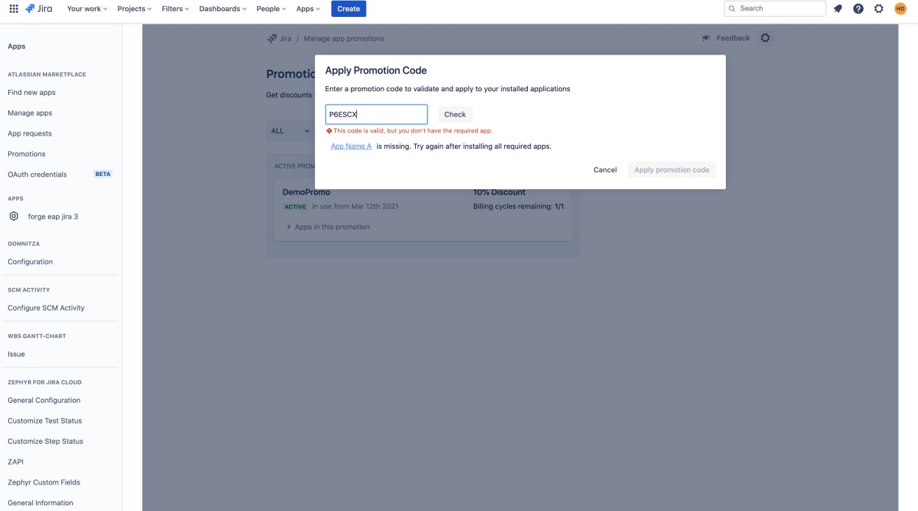Click the page settings gear beside Feedback

tap(766, 38)
